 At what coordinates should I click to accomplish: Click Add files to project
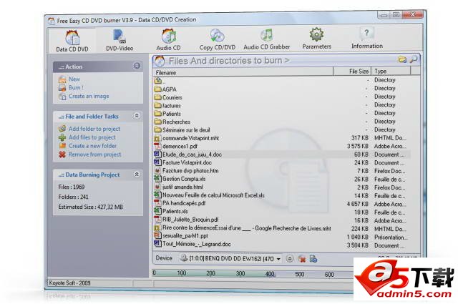(92, 137)
